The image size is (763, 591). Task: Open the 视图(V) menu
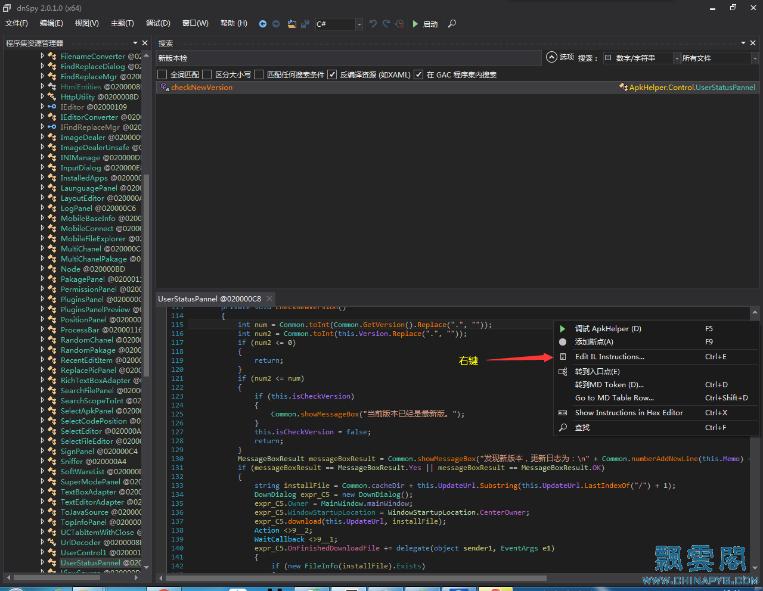tap(86, 23)
